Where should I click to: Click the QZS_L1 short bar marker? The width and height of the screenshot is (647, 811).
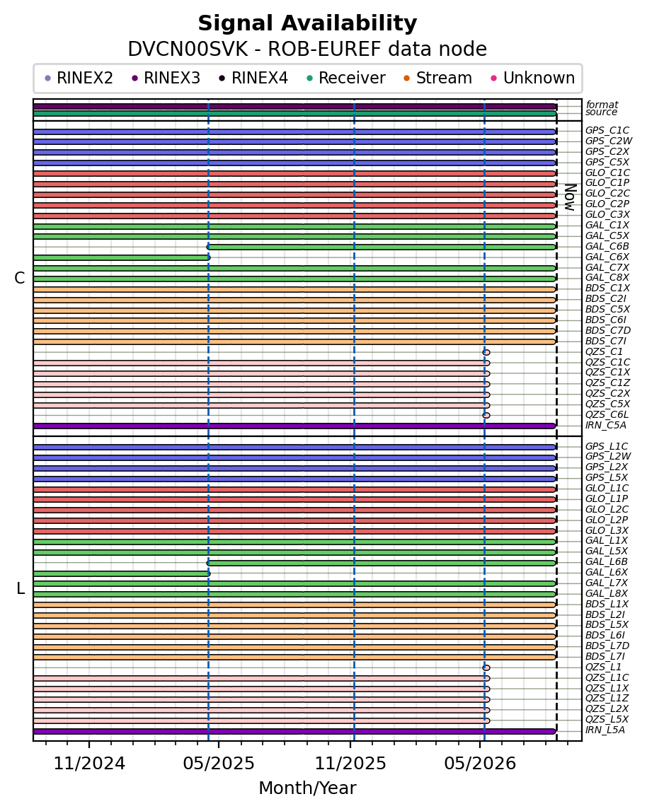[x=486, y=667]
